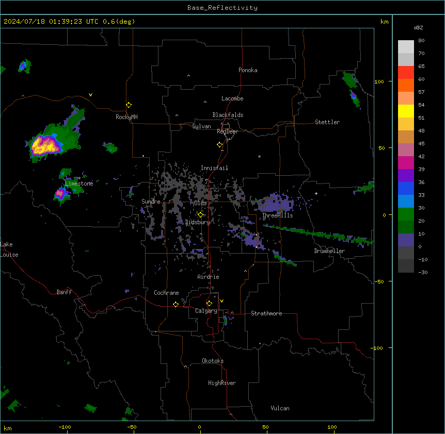This screenshot has width=445, height=434.
Task: Select the Blackfalds label
Action: click(x=228, y=115)
